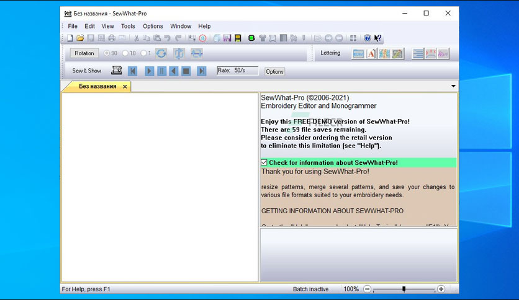Open a file via the yellow folder icon
519x300 pixels.
coord(80,38)
